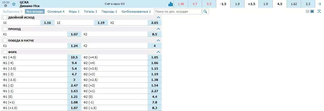Switch to Основные 4 tab
The height and width of the screenshot is (111, 324).
coord(56,12)
